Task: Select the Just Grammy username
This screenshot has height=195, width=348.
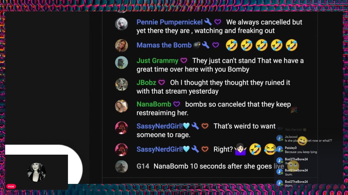Action: 157,61
